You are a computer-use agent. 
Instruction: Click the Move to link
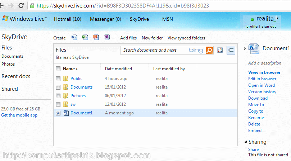[256, 105]
